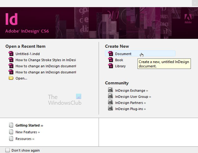This screenshot has height=153, width=198.
Task: Close the welcome screen window
Action: 195,3
